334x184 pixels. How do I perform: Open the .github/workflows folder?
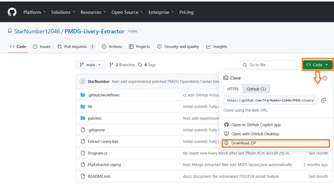click(x=104, y=95)
